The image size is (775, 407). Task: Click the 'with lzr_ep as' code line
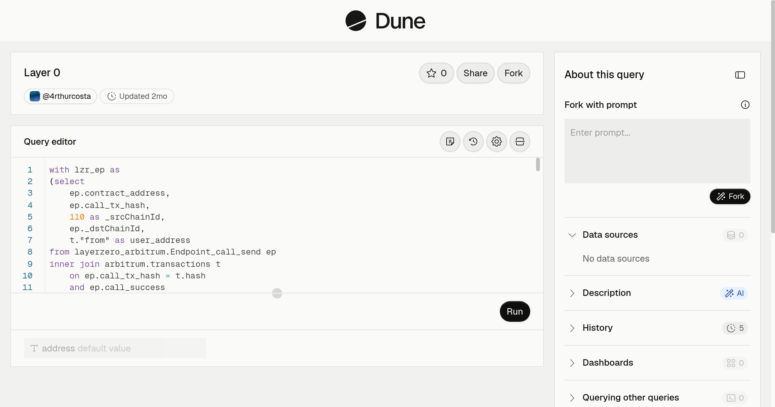pos(84,170)
